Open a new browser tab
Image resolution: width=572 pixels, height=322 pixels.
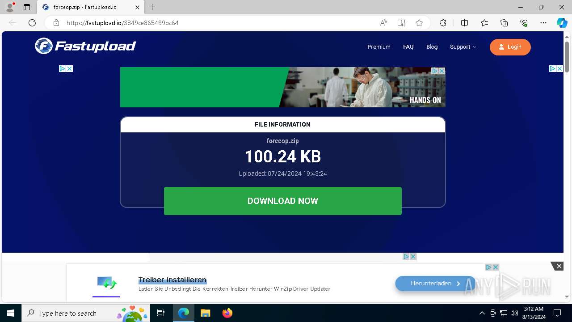point(152,7)
